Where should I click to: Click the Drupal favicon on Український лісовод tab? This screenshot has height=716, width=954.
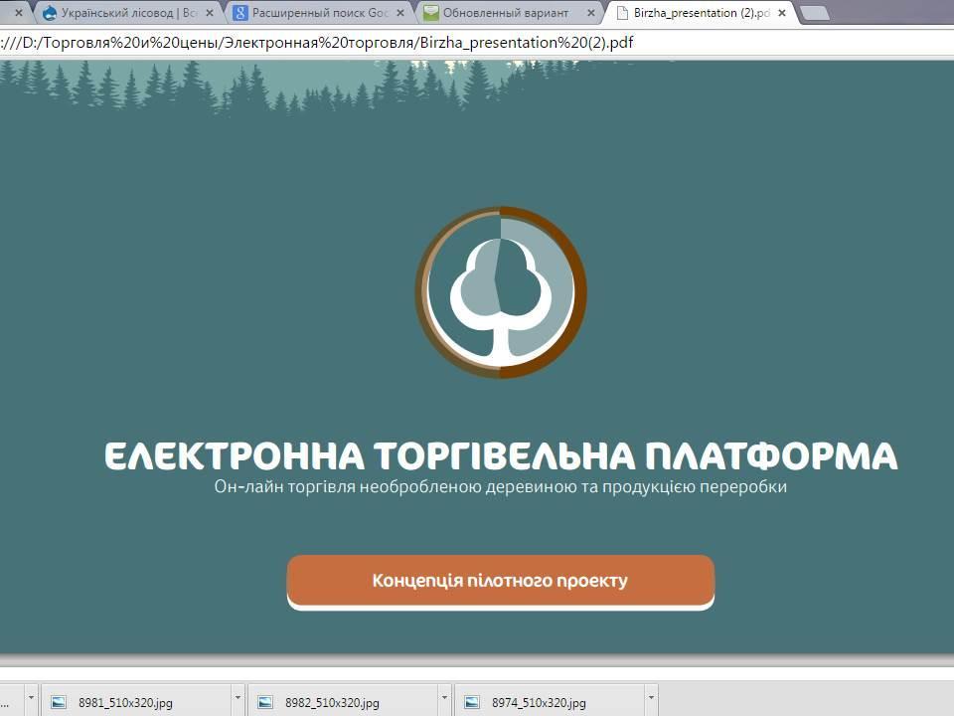50,14
